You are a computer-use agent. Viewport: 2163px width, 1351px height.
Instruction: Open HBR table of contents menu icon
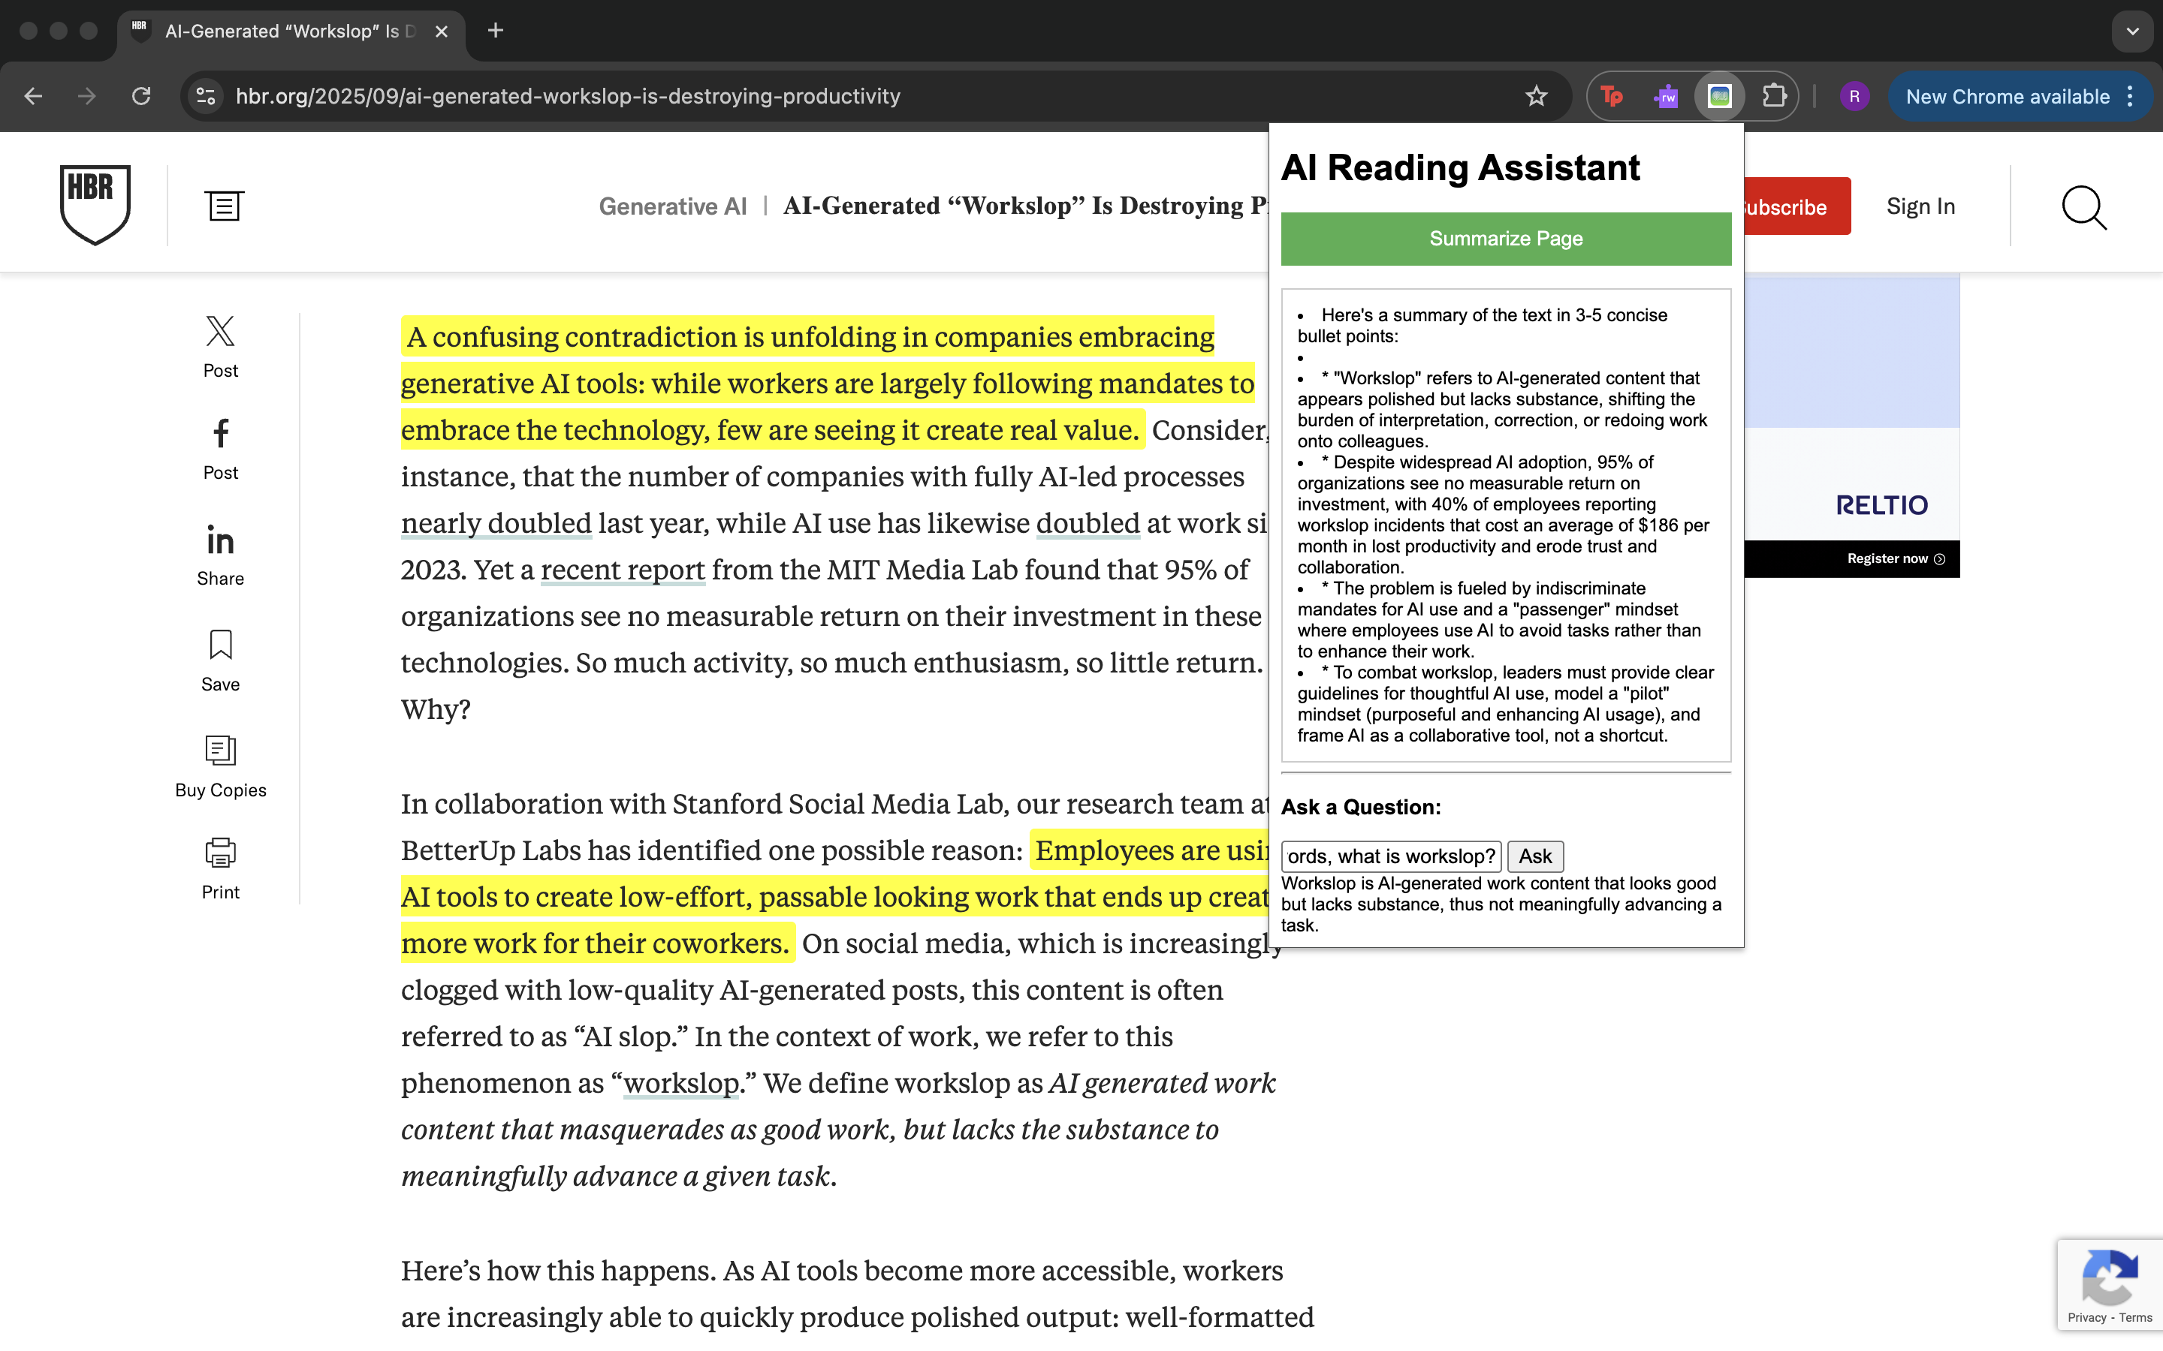pos(224,206)
